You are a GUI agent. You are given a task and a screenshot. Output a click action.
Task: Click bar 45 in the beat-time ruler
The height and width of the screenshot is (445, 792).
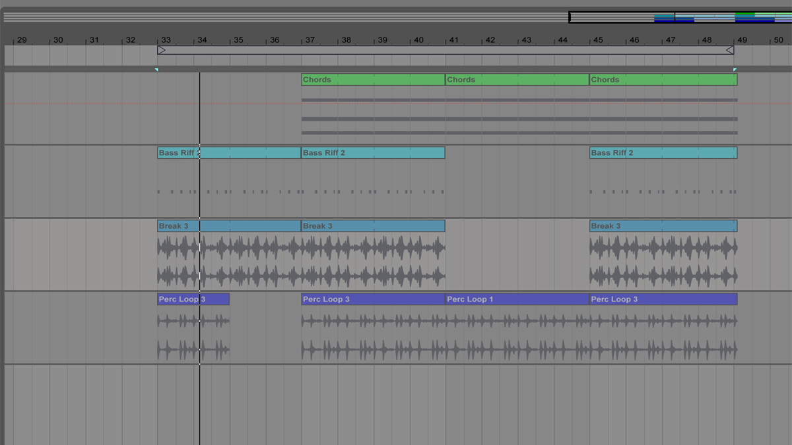(598, 40)
